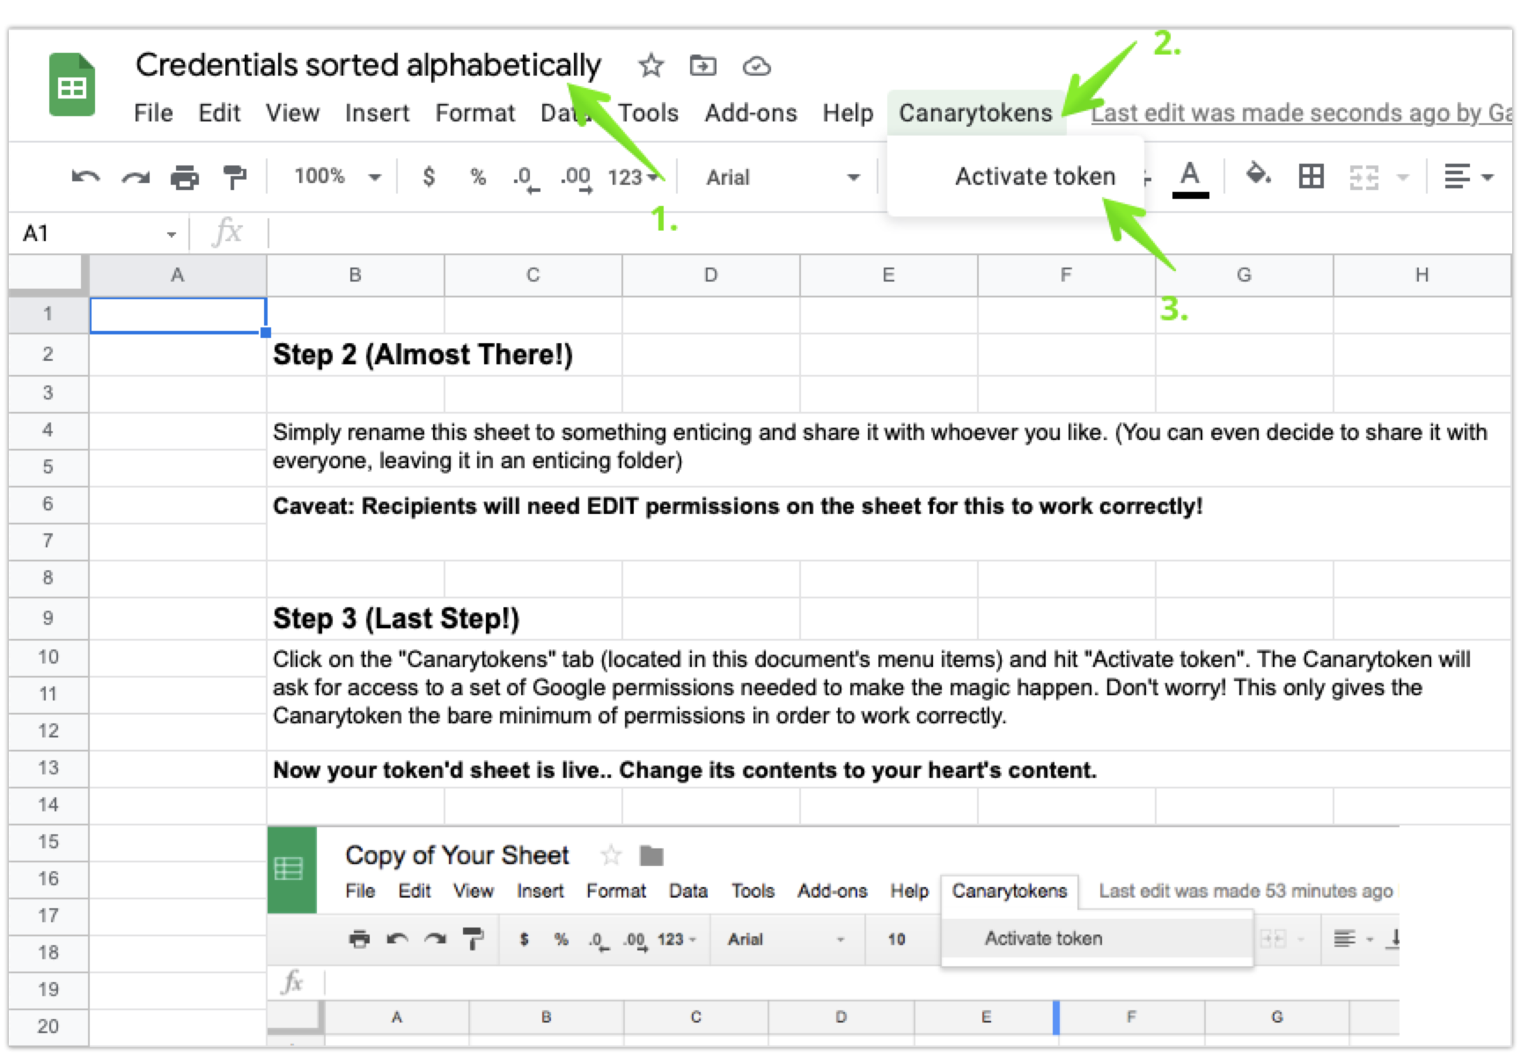Redo the last undone action
Screen dimensions: 1521x1056
(x=136, y=177)
